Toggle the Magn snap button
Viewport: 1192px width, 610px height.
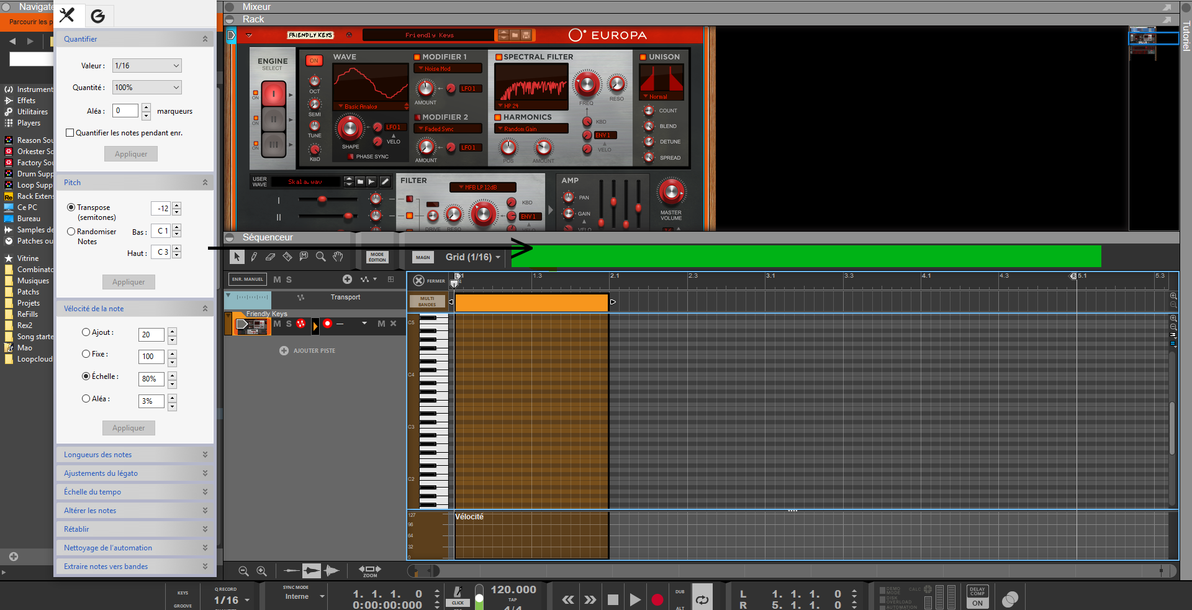[423, 257]
